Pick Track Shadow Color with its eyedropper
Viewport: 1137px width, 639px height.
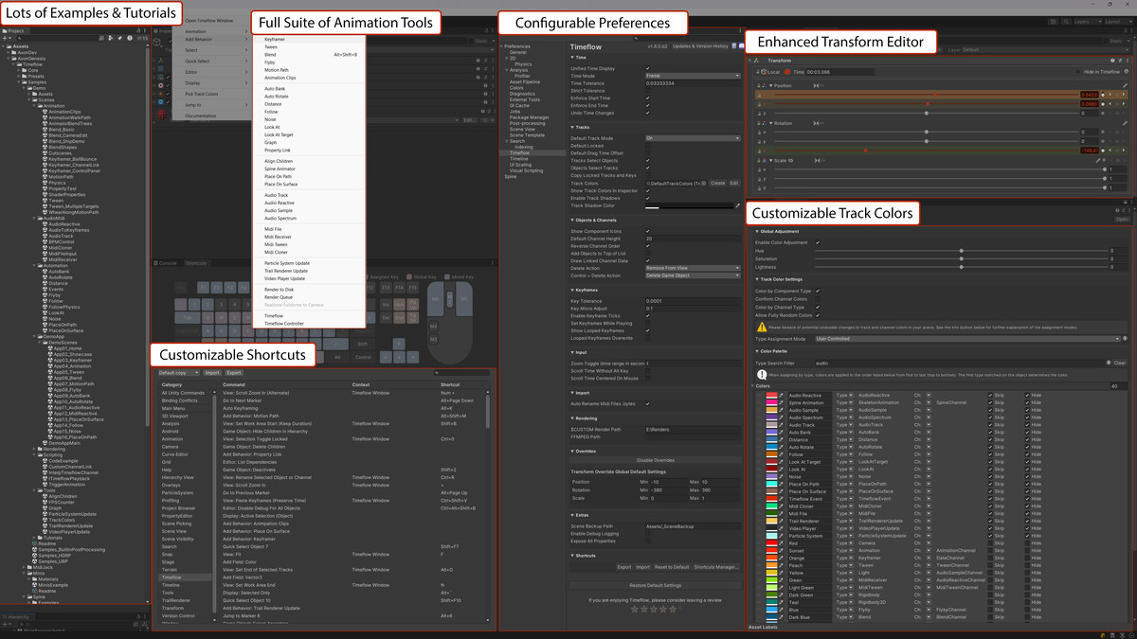coord(737,205)
